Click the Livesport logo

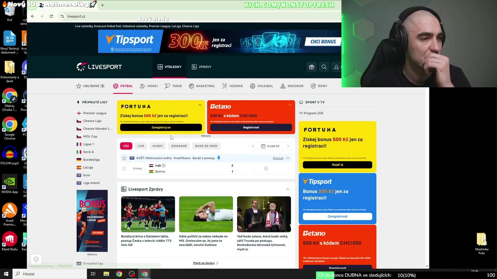tap(99, 67)
